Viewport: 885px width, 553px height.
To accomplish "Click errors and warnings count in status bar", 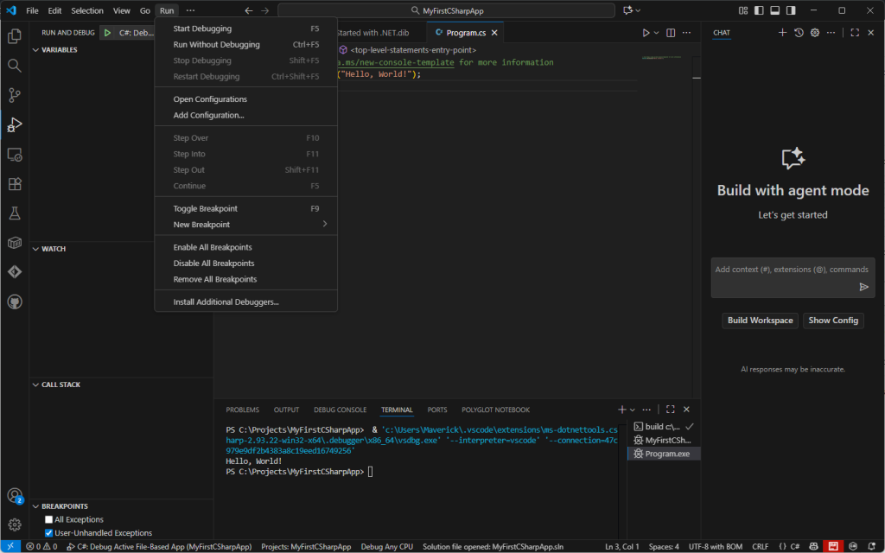I will click(41, 547).
